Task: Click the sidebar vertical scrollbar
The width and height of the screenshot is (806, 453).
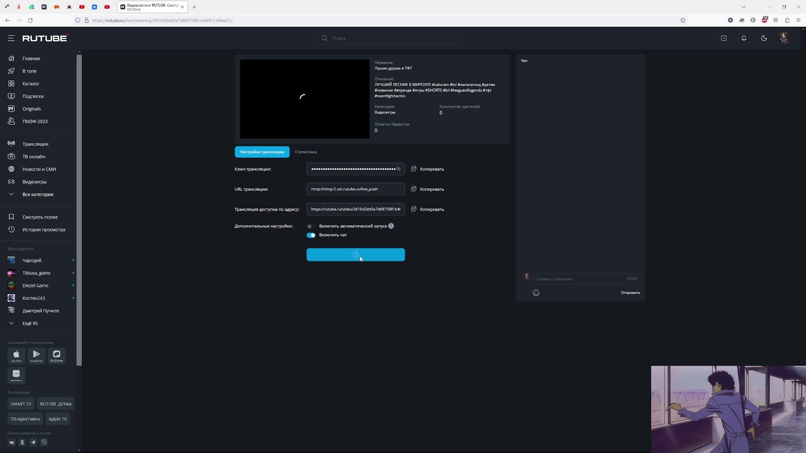Action: click(x=79, y=210)
